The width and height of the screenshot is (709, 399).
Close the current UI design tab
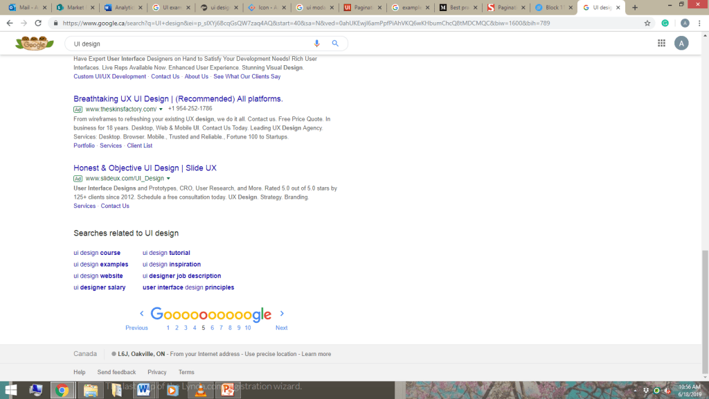tap(618, 7)
